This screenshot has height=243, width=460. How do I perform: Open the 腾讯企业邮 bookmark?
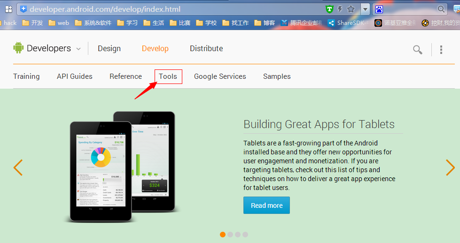point(301,23)
